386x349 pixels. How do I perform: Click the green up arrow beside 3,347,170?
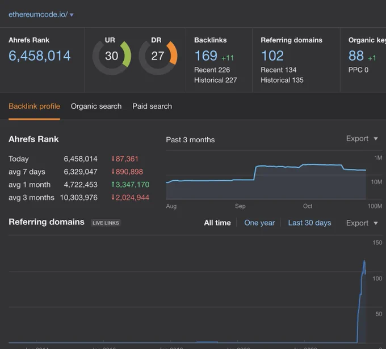[x=113, y=184]
